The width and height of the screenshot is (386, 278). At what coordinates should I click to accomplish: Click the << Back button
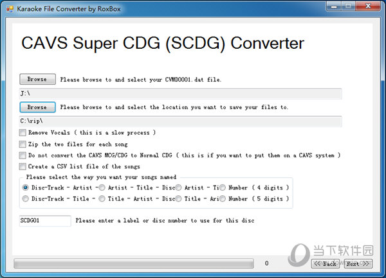click(325, 264)
